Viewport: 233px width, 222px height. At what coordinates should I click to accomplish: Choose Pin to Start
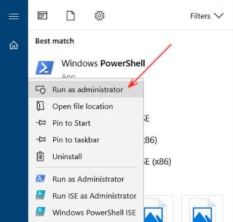(86, 123)
